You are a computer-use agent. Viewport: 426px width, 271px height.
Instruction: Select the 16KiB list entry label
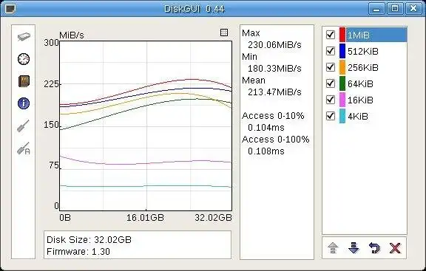[x=360, y=100]
